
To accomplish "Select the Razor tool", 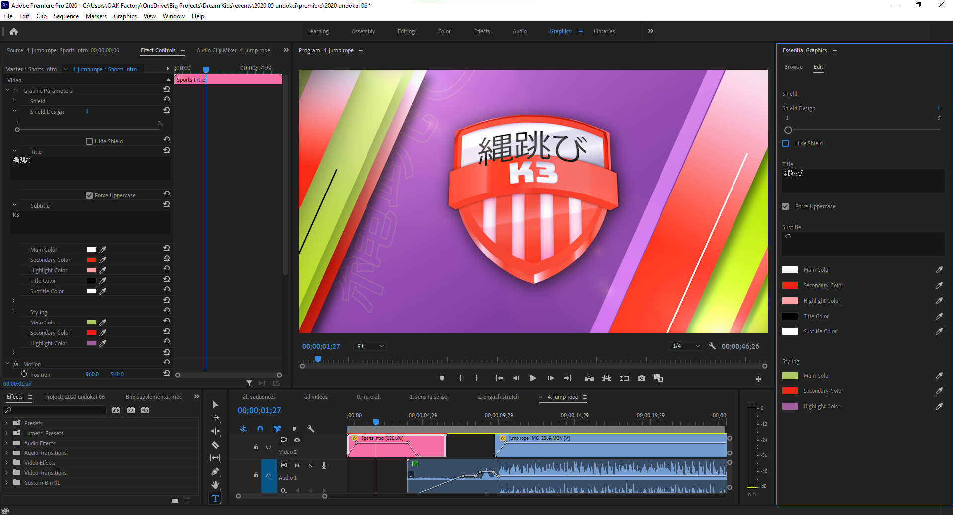I will point(215,445).
